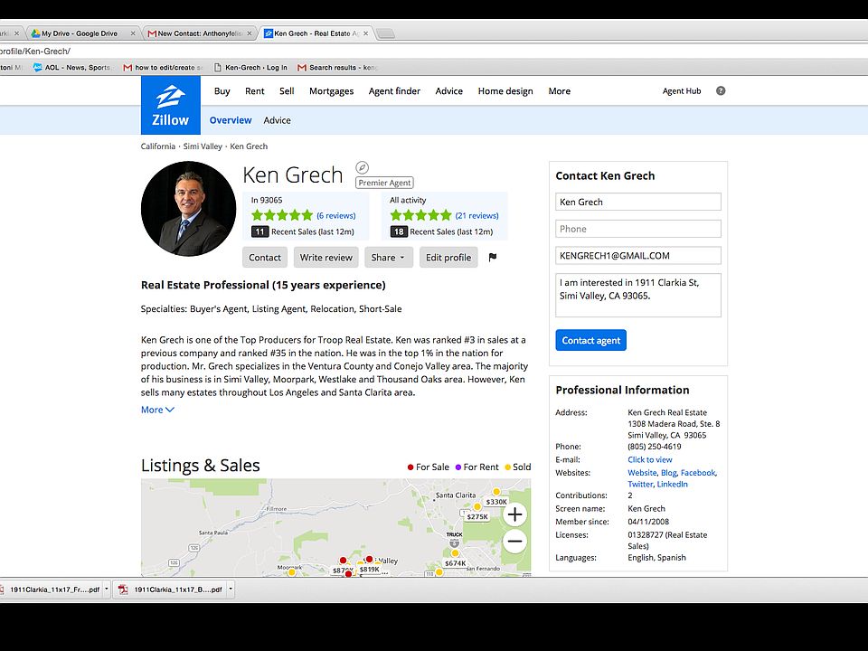Open the Ken-Grech Log In bookmark
Image resolution: width=868 pixels, height=651 pixels.
tap(250, 68)
